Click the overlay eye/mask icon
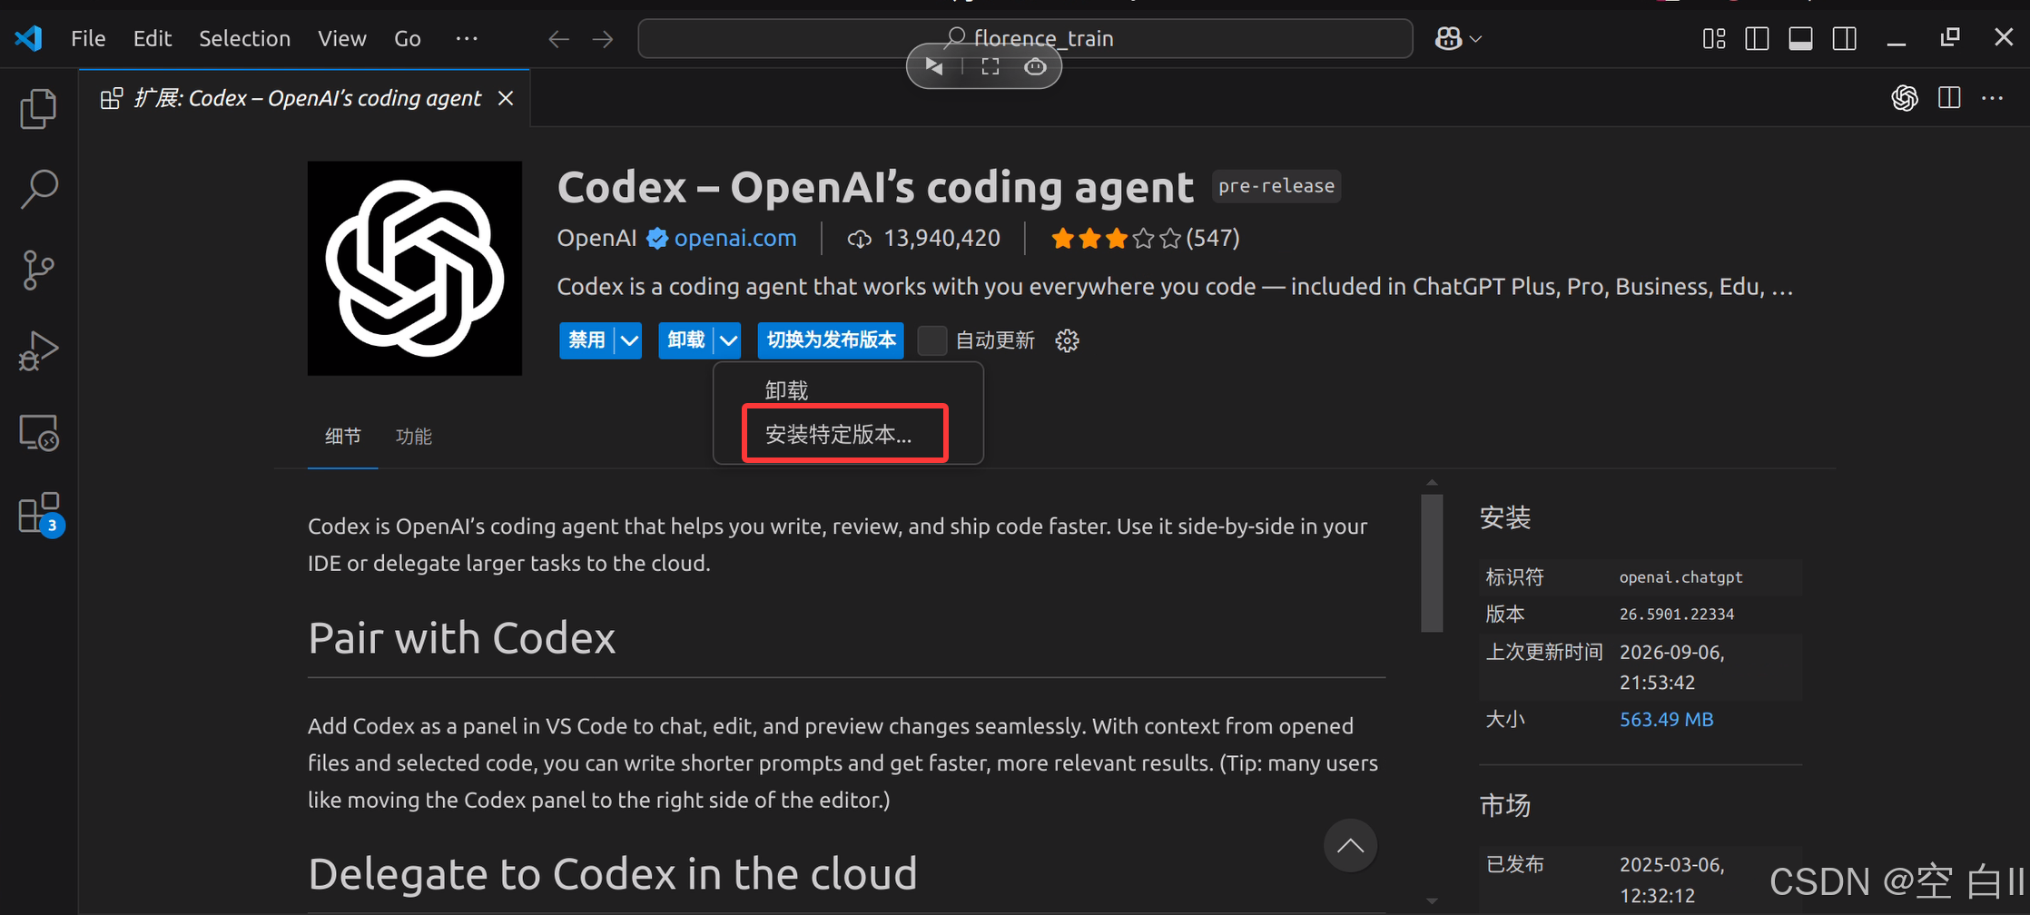This screenshot has width=2030, height=915. pyautogui.click(x=1035, y=66)
